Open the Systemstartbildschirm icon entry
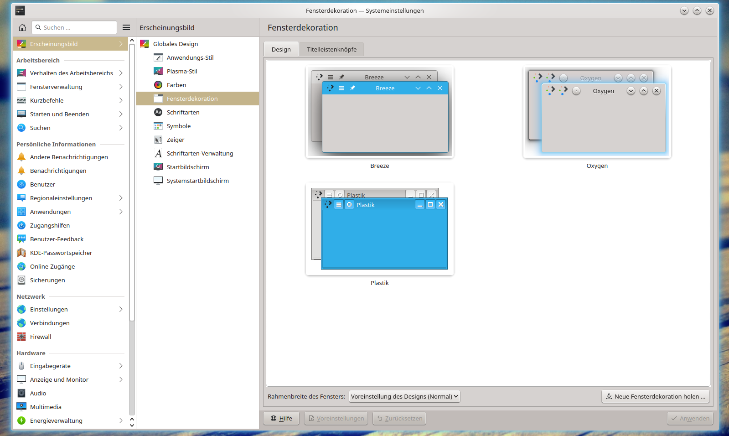The width and height of the screenshot is (729, 436). [158, 181]
